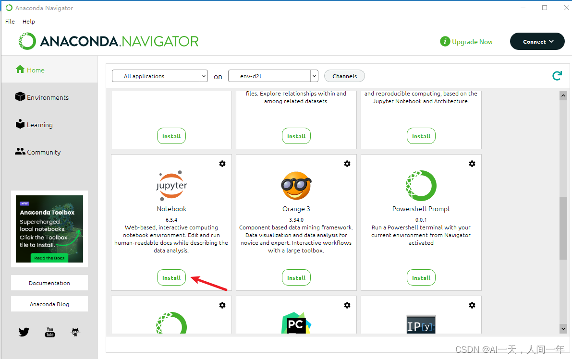Click gear icon on PyCharm tile
This screenshot has width=572, height=359.
(x=347, y=305)
